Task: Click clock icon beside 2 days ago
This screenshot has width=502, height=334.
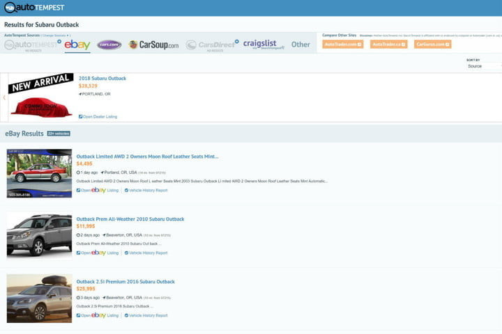Action: click(x=78, y=235)
